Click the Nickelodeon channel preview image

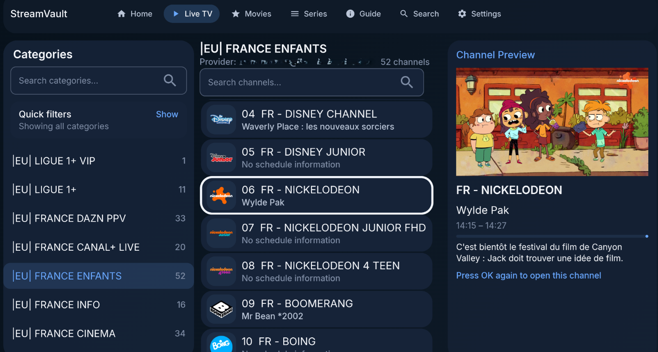552,122
